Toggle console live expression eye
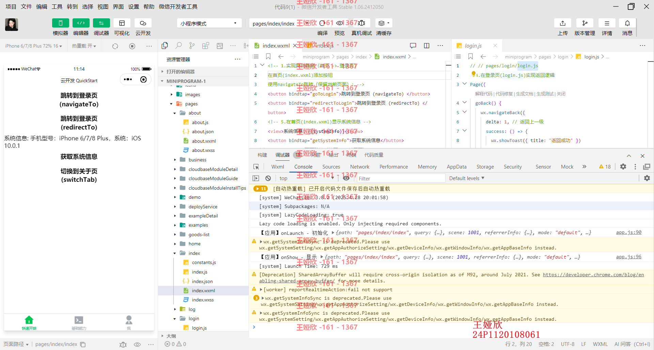This screenshot has height=350, width=654. [x=346, y=178]
